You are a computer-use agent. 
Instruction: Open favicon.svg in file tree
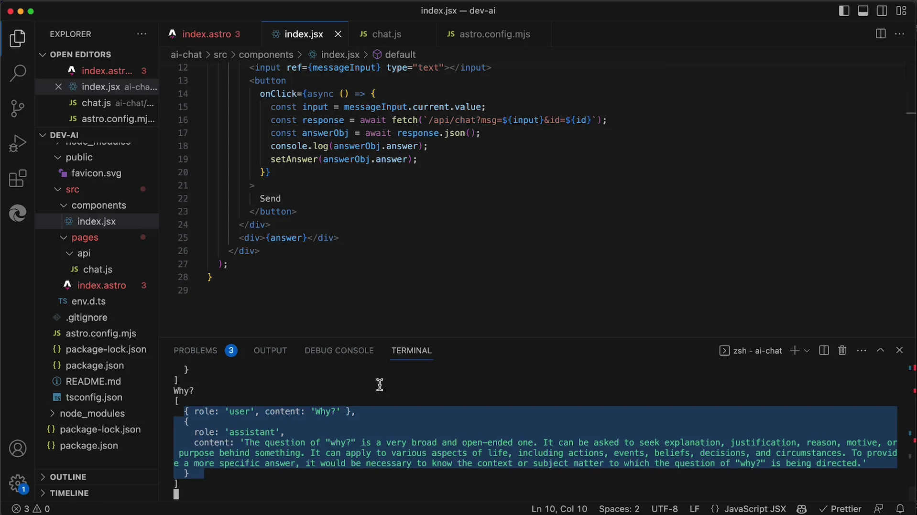coord(96,173)
